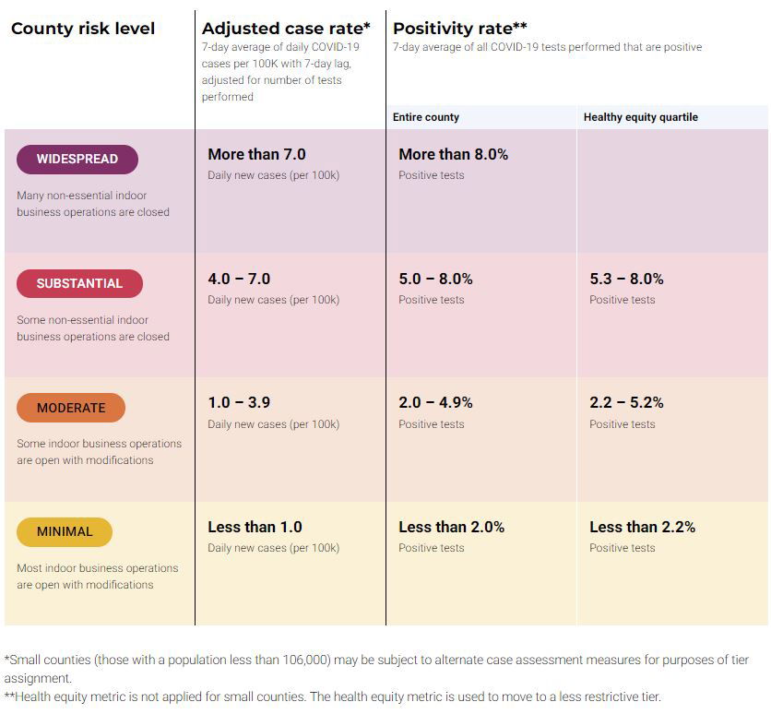The width and height of the screenshot is (771, 714).
Task: Click the More than 8.0% positivity value
Action: pos(453,154)
